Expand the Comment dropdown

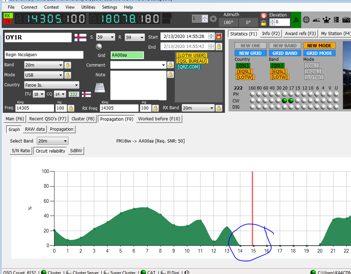tap(163, 65)
